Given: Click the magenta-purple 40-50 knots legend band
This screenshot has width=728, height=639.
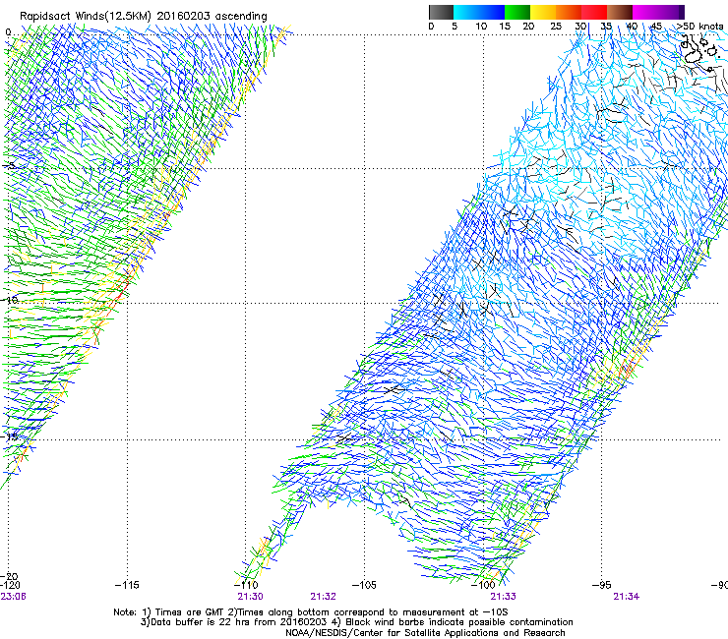Looking at the screenshot, I should pos(658,12).
